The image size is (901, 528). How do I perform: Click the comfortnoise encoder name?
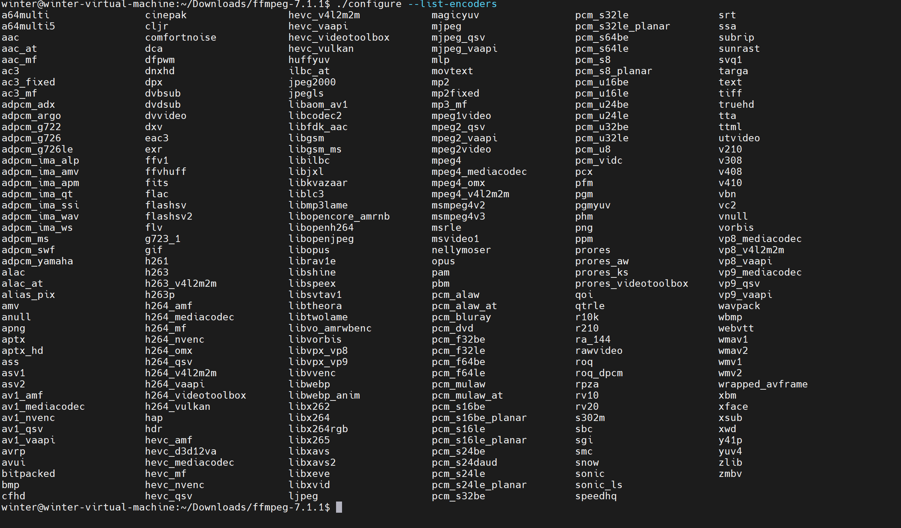(180, 38)
